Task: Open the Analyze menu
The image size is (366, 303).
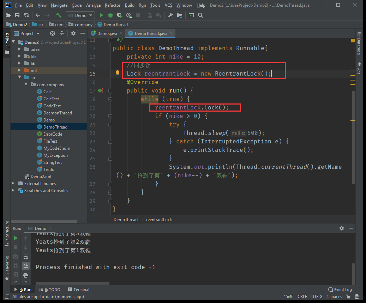Action: (94, 5)
